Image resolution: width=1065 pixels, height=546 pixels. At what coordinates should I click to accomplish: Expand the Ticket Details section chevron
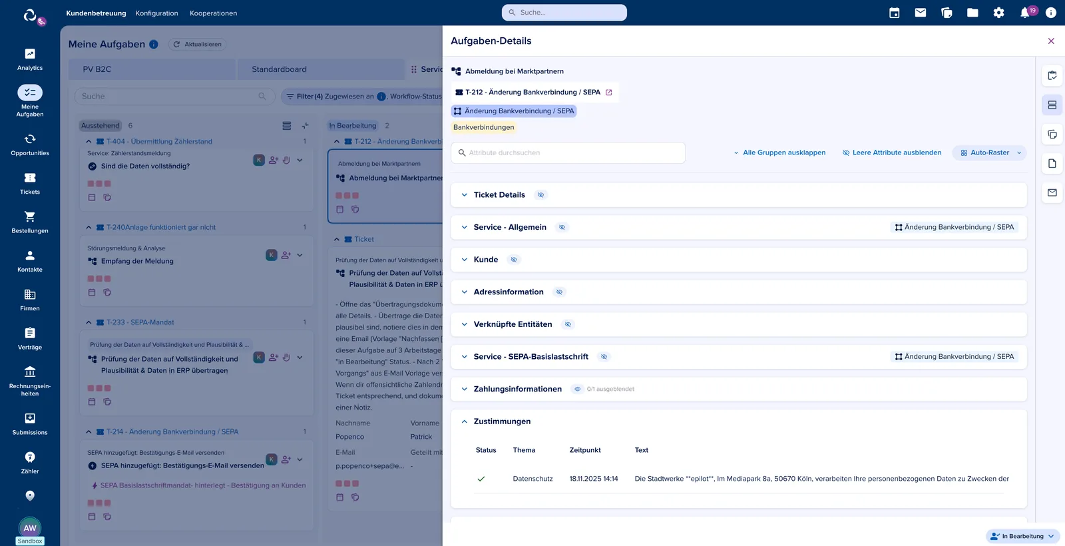pyautogui.click(x=465, y=195)
